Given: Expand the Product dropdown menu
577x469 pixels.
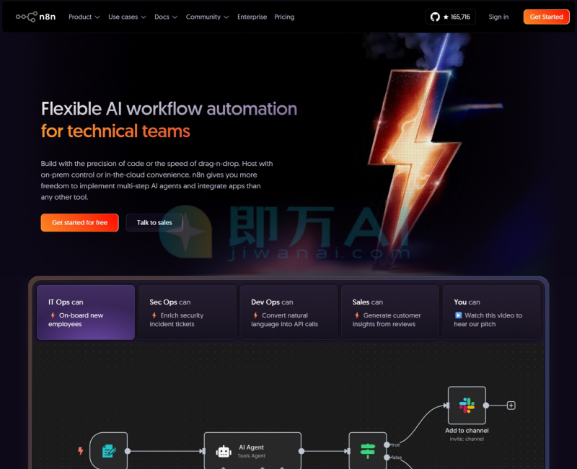Looking at the screenshot, I should [84, 17].
